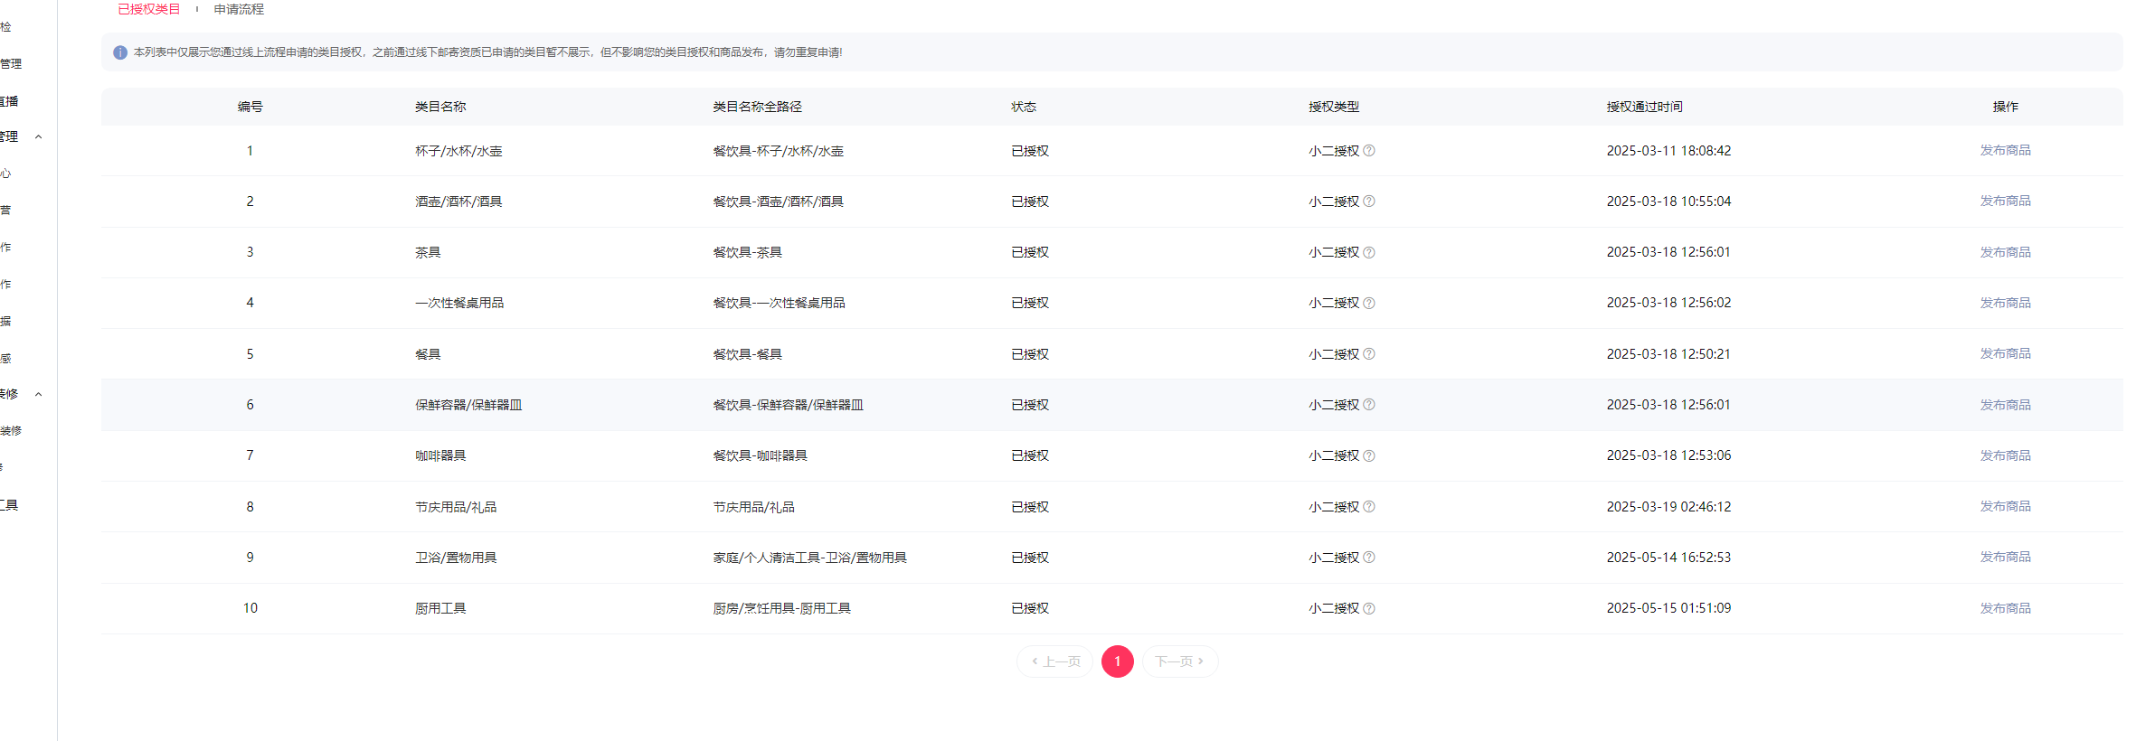Collapse the 管理 sidebar section chevron
The width and height of the screenshot is (2136, 741).
click(38, 137)
